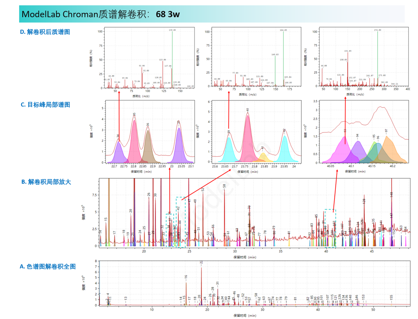Click the 123.06 fragment label in first spectrum
This screenshot has width=418, height=319.
click(163, 60)
